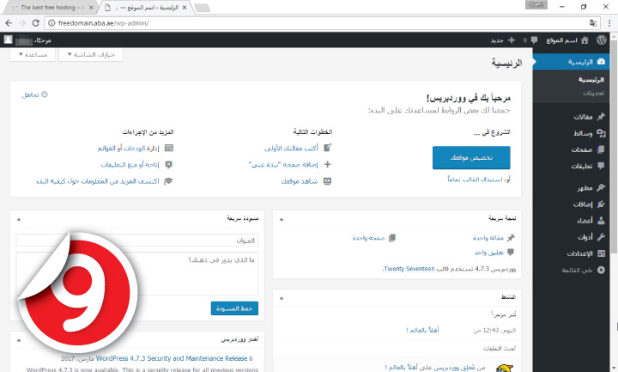Click the Dashboard gauge icon in sidebar
This screenshot has width=618, height=372.
(x=601, y=62)
